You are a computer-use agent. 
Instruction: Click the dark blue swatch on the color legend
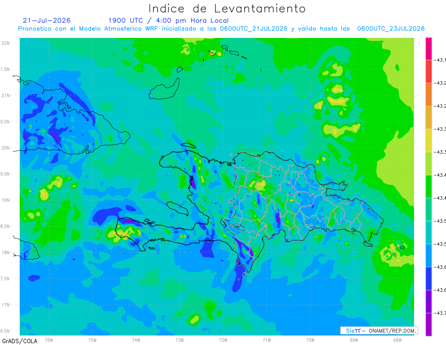(429, 278)
